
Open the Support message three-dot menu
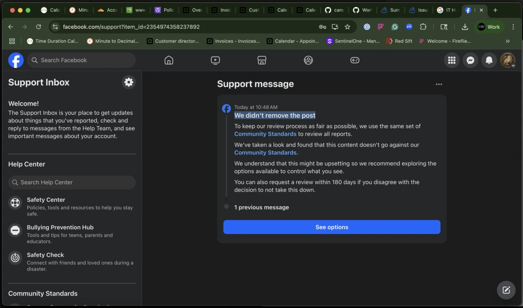pos(439,84)
